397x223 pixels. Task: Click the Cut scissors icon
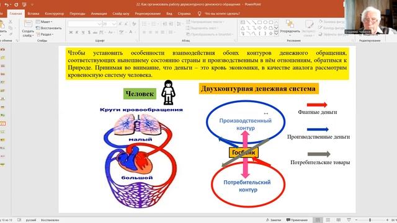coord(11,22)
